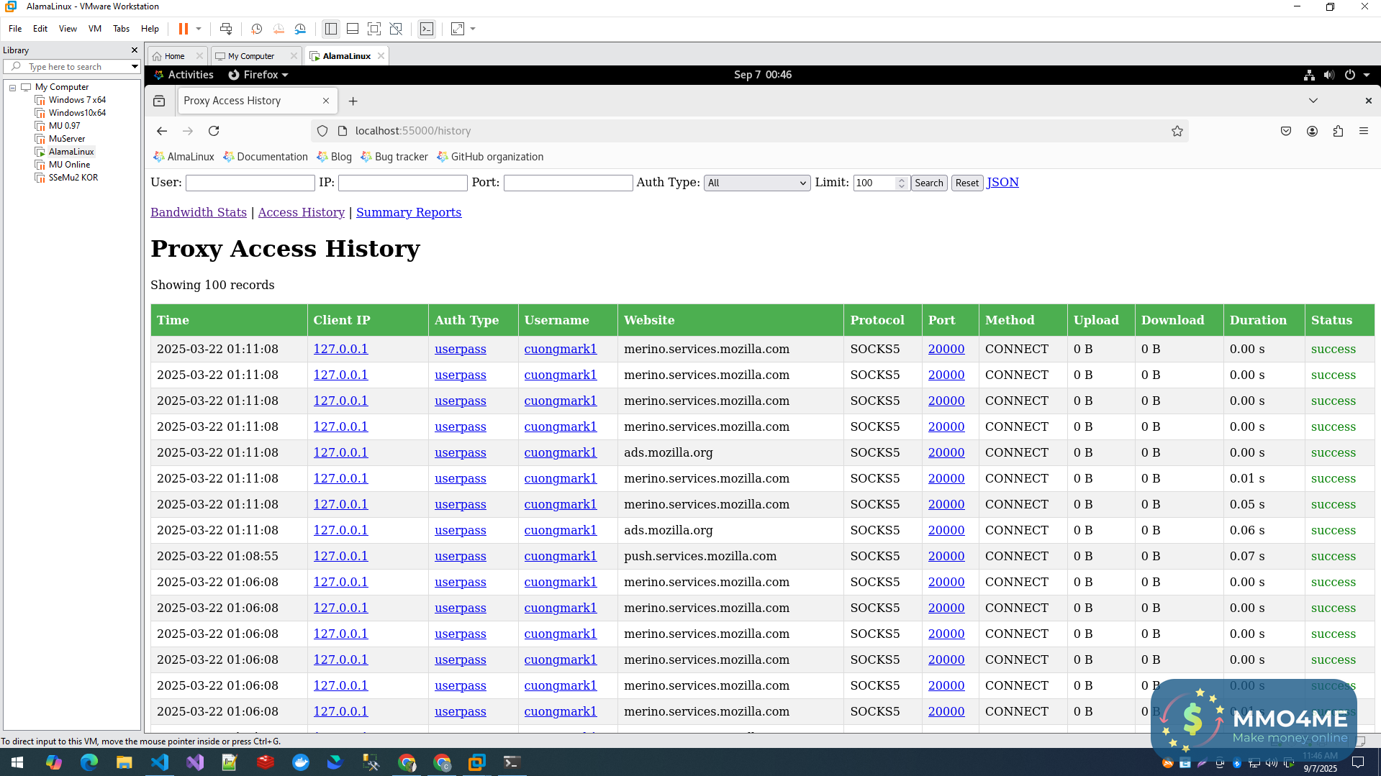The height and width of the screenshot is (776, 1381).
Task: Click the VMware pause VM icon
Action: (x=184, y=29)
